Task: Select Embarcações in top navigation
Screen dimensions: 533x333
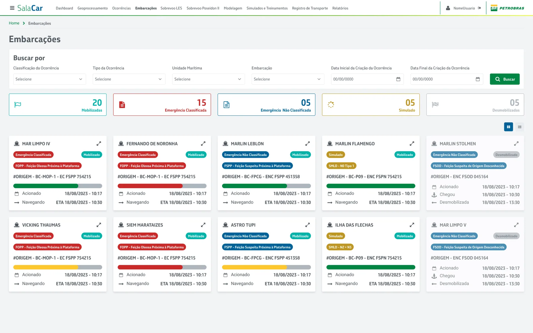Action: [x=146, y=8]
